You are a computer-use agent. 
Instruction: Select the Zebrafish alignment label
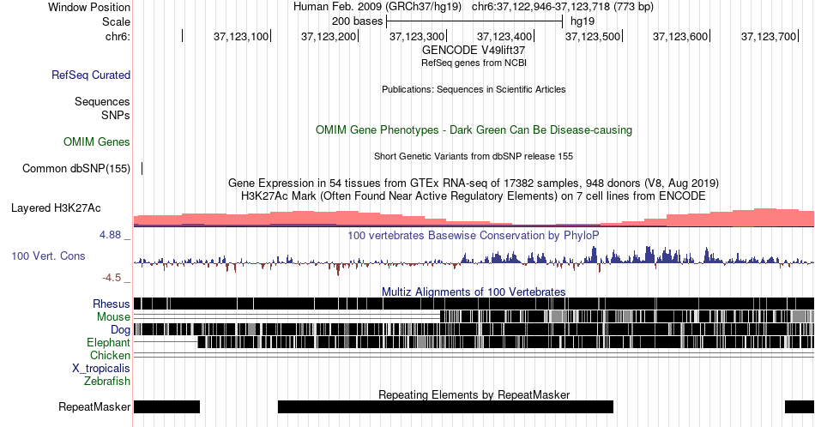tap(107, 381)
